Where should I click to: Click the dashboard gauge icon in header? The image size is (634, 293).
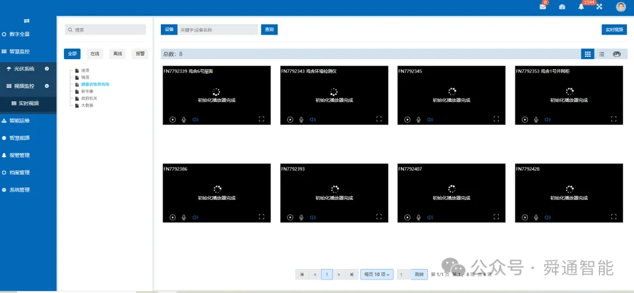click(x=562, y=7)
